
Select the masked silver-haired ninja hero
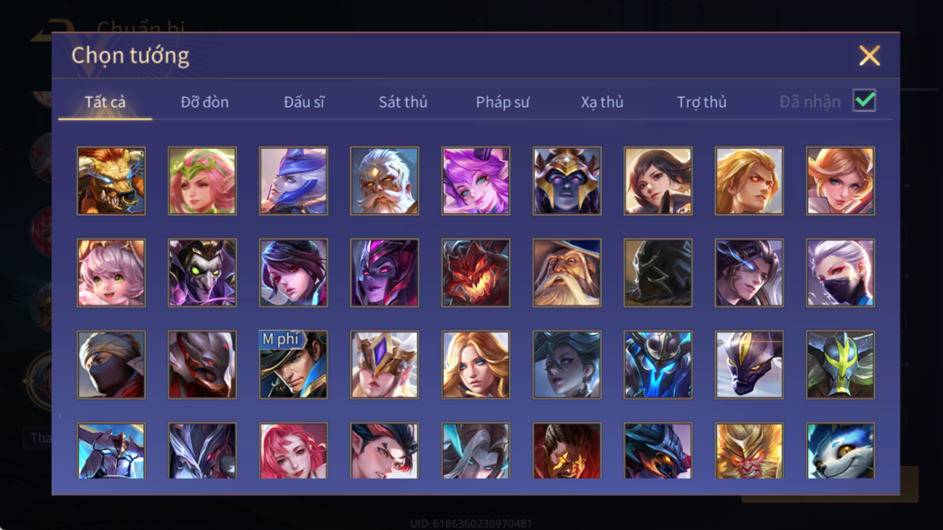840,273
